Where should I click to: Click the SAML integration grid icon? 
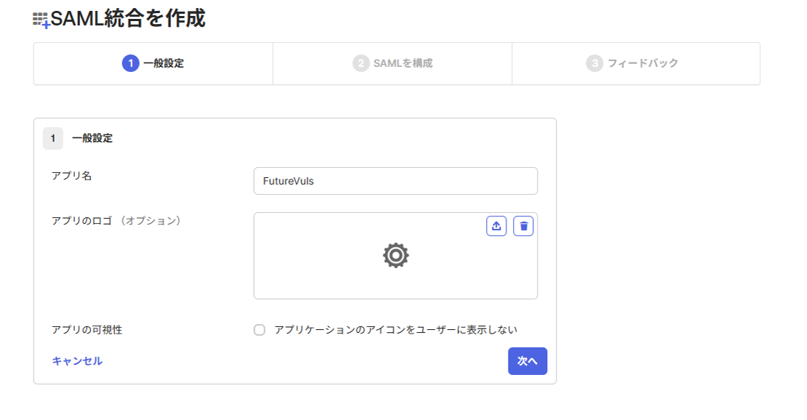point(41,20)
